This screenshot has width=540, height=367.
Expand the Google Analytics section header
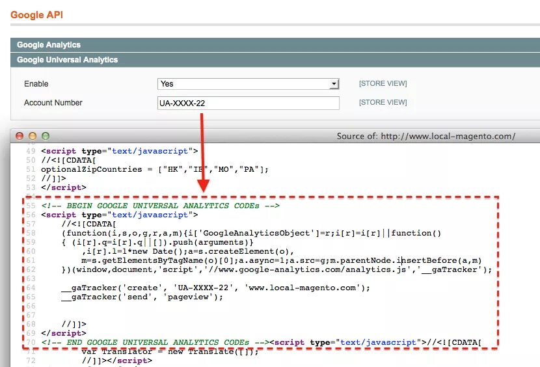click(275, 45)
